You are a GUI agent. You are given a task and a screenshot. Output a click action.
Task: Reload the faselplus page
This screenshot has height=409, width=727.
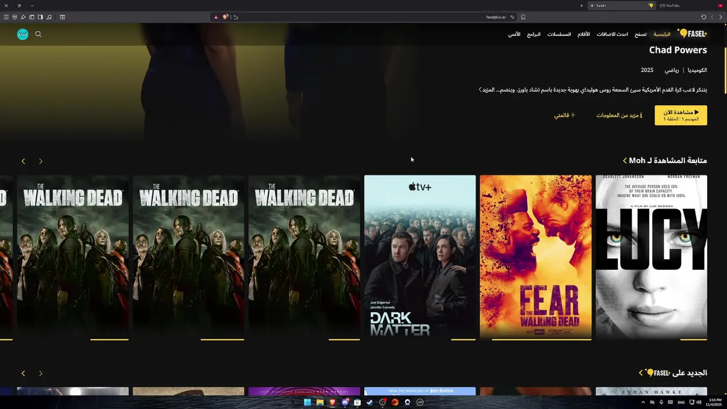pyautogui.click(x=704, y=17)
